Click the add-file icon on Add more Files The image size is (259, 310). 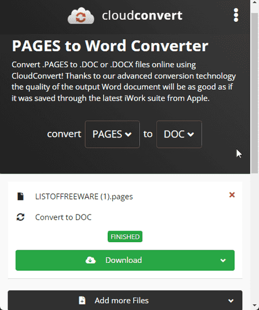click(x=82, y=300)
